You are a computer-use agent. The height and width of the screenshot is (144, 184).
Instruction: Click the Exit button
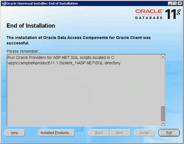click(x=169, y=133)
